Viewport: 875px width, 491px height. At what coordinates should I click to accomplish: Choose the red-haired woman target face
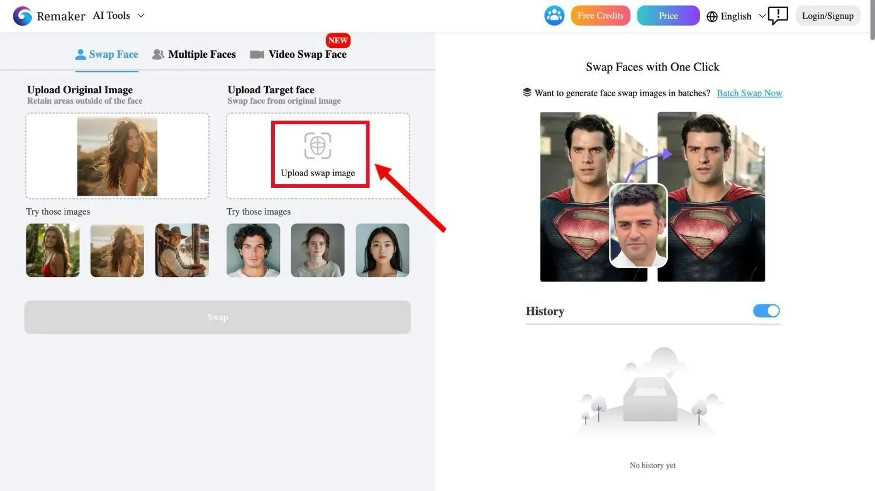pyautogui.click(x=318, y=250)
